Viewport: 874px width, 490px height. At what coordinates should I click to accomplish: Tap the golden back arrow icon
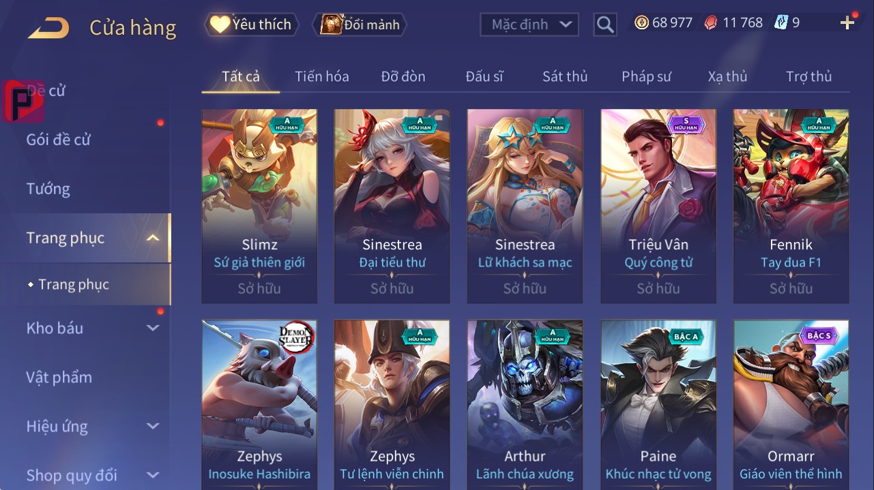(x=48, y=28)
